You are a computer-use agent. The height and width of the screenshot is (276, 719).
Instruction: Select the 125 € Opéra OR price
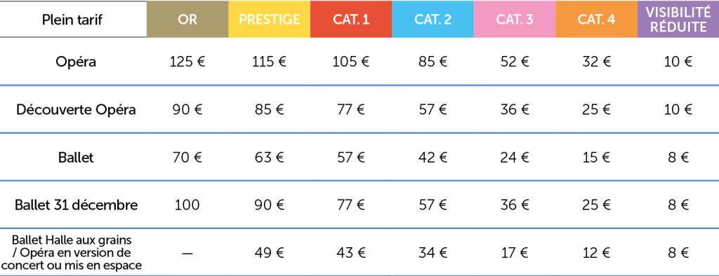(x=187, y=62)
